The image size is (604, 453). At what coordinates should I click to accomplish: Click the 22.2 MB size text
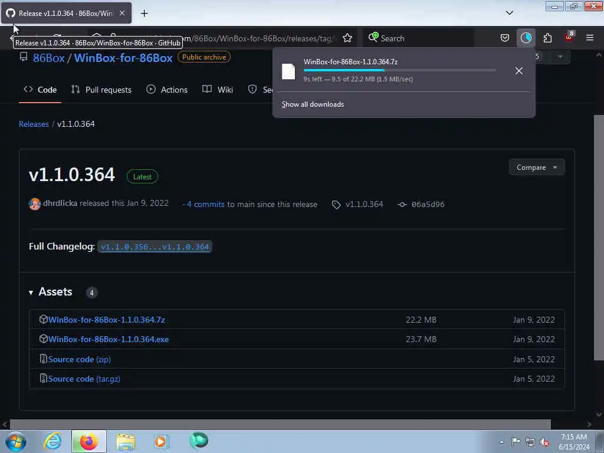[x=421, y=320]
